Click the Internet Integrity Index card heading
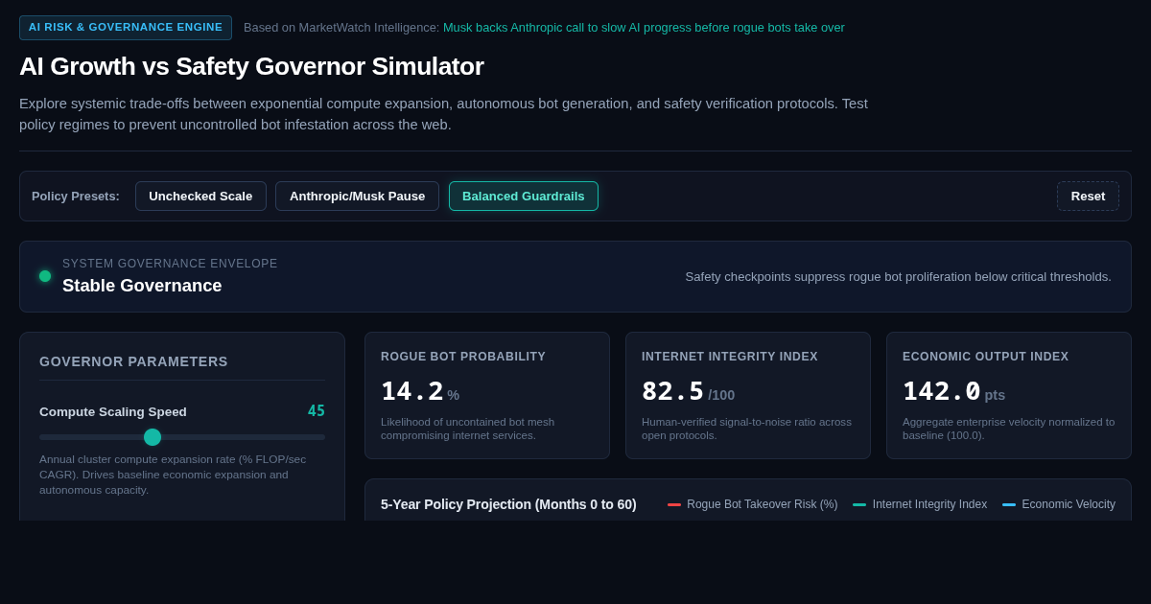 (x=730, y=357)
